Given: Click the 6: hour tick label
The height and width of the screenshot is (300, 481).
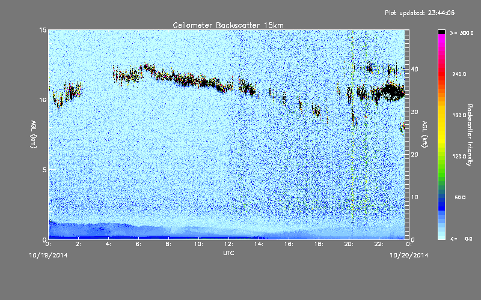Looking at the screenshot, I should pos(138,244).
